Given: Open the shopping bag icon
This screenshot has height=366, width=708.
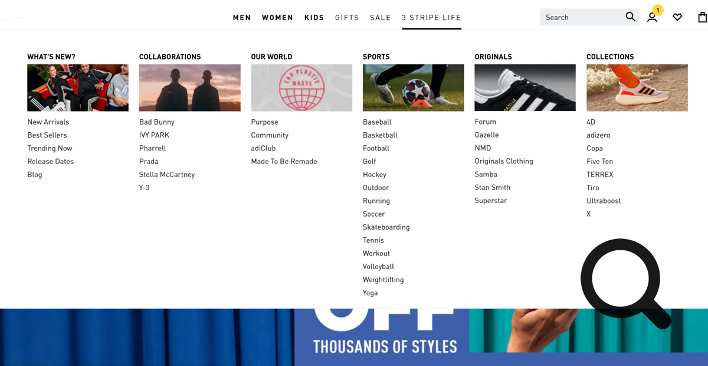Looking at the screenshot, I should pos(702,18).
